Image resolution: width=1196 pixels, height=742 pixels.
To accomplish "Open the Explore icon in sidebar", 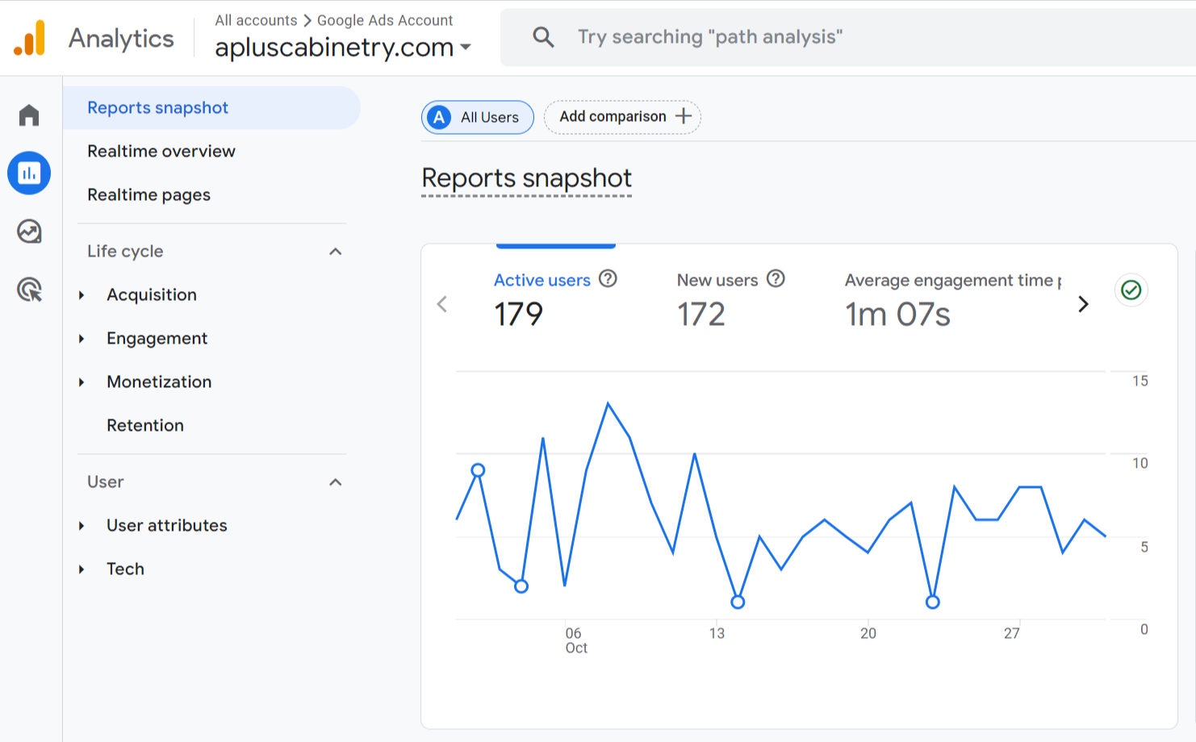I will (x=29, y=231).
